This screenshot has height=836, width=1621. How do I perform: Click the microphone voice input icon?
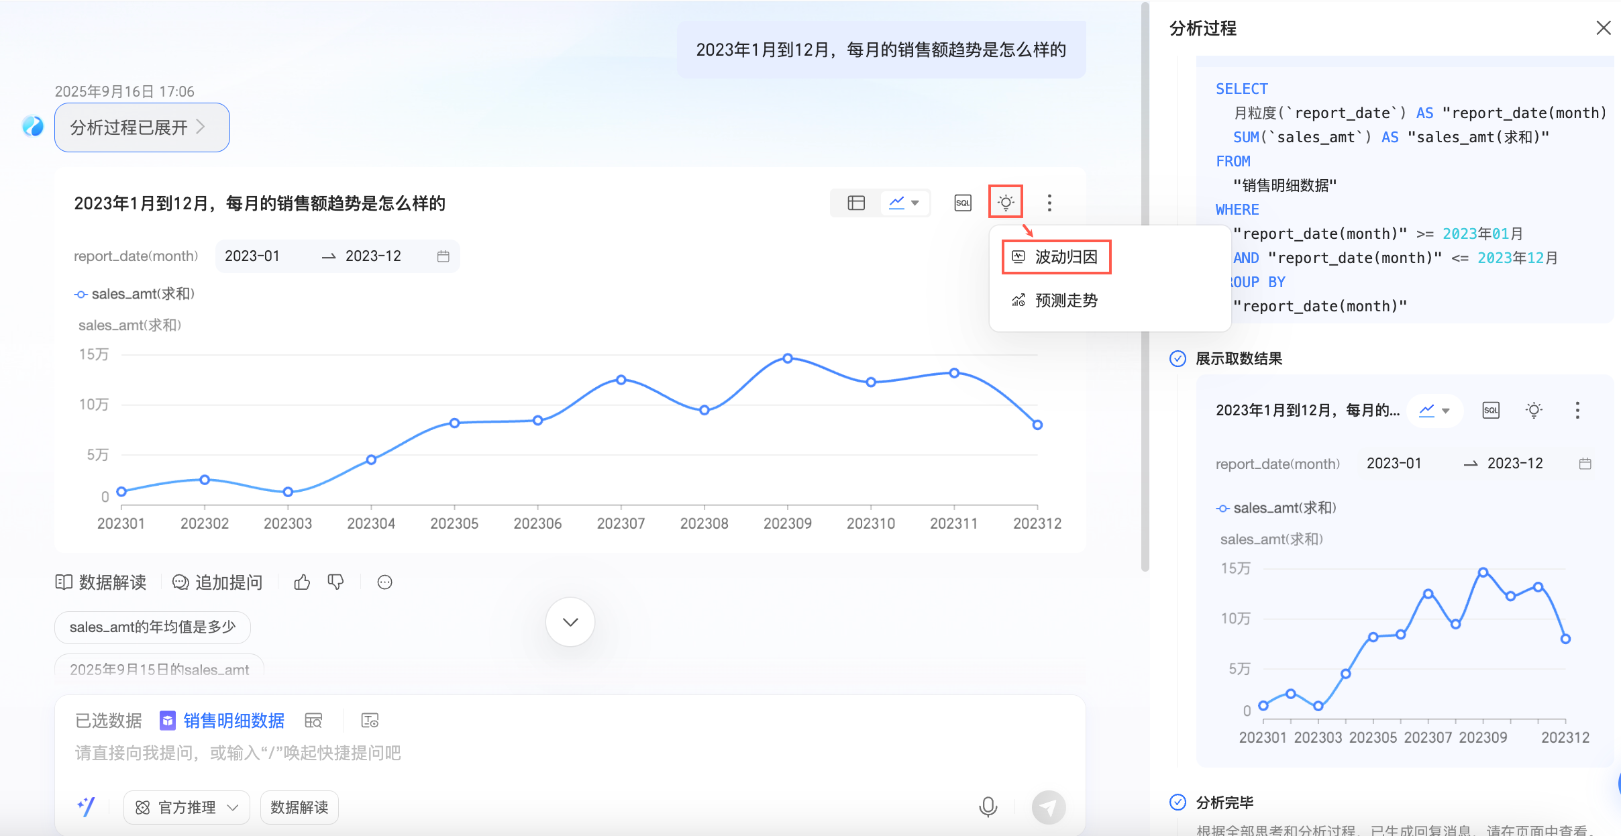pyautogui.click(x=988, y=806)
